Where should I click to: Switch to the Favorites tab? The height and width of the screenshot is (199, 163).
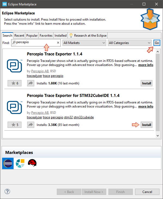(x=46, y=35)
